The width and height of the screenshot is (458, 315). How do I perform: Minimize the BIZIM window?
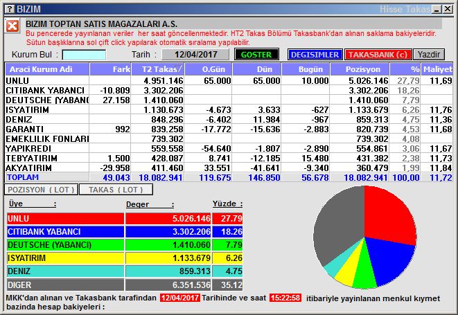[428, 8]
